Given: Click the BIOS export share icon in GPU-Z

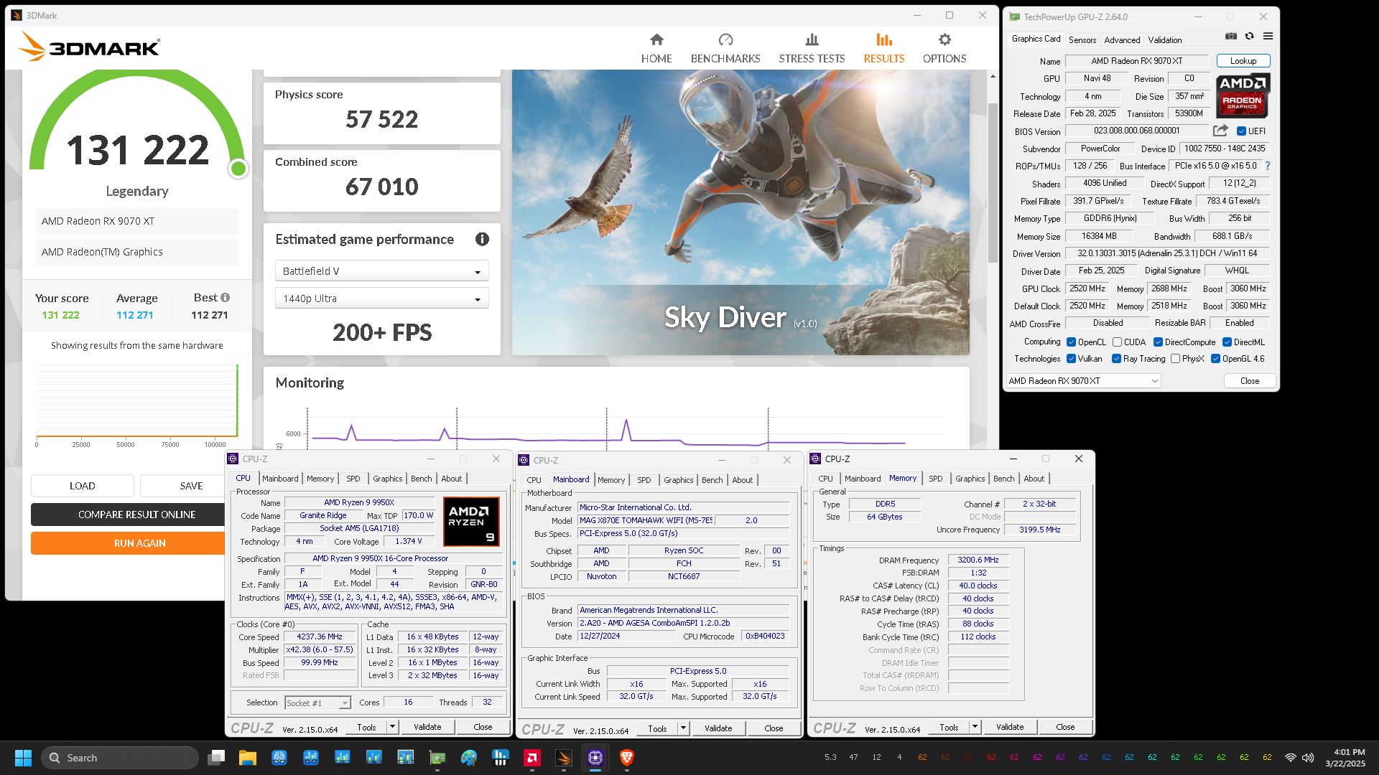Looking at the screenshot, I should pos(1220,131).
